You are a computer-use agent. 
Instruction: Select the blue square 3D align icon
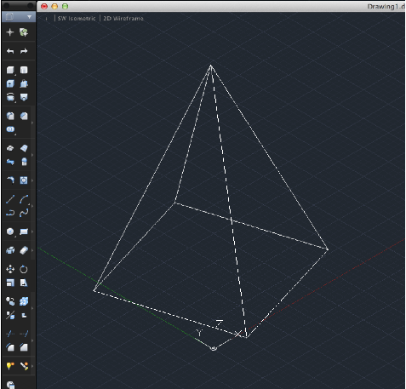[24, 180]
